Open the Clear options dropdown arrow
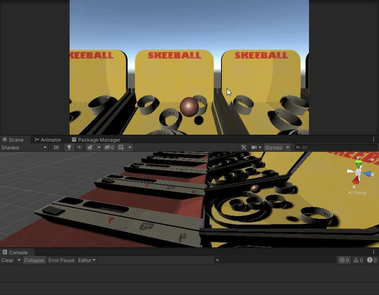Screen dimensions: 379x295 coord(19,260)
